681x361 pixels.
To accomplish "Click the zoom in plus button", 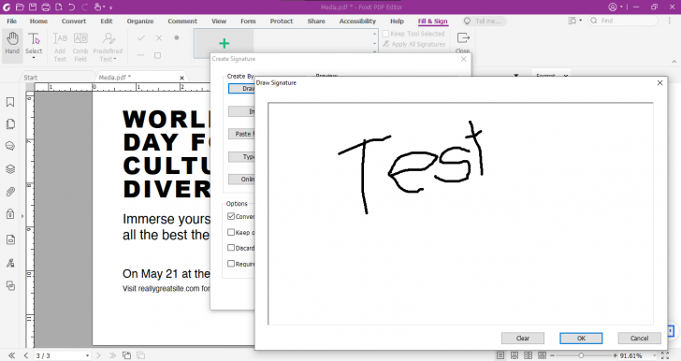I will click(615, 355).
